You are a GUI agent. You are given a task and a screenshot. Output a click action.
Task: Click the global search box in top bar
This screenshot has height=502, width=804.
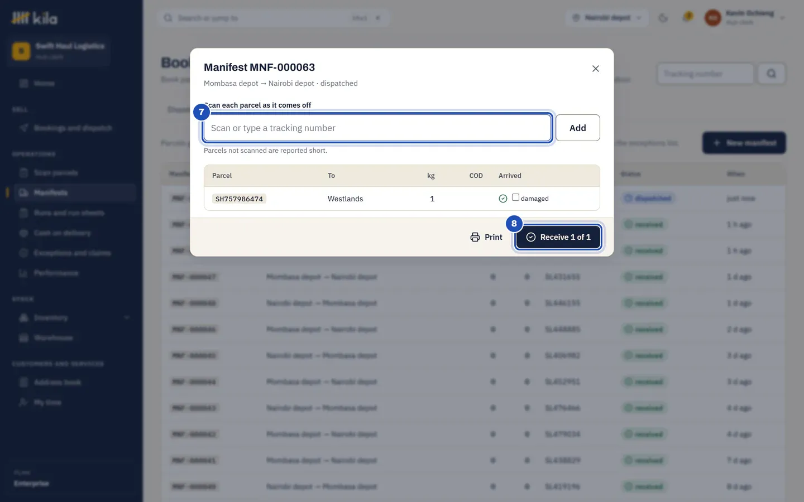274,18
